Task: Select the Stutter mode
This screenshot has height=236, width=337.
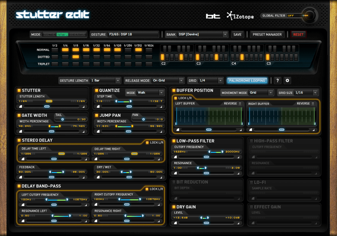Action: point(62,35)
